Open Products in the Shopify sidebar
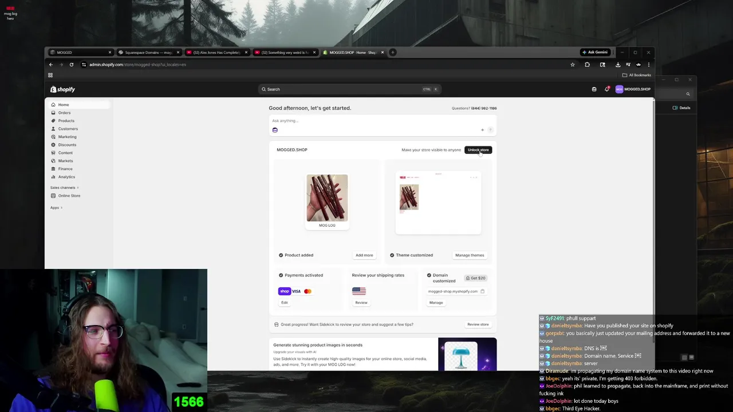 [66, 121]
